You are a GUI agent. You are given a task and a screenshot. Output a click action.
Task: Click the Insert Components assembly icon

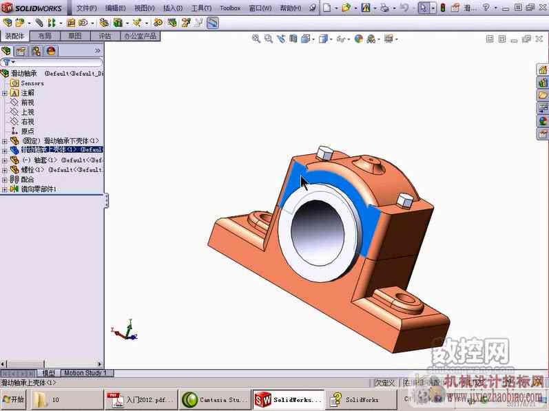[x=20, y=23]
